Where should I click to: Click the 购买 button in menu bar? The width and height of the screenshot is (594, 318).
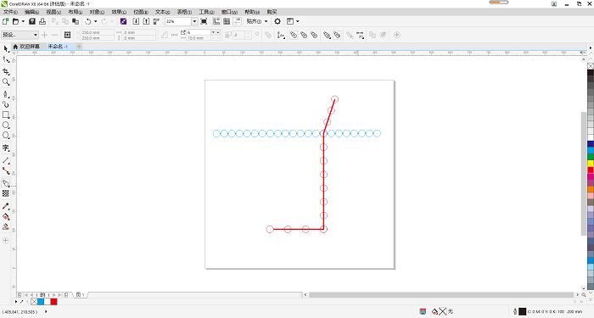coord(272,12)
